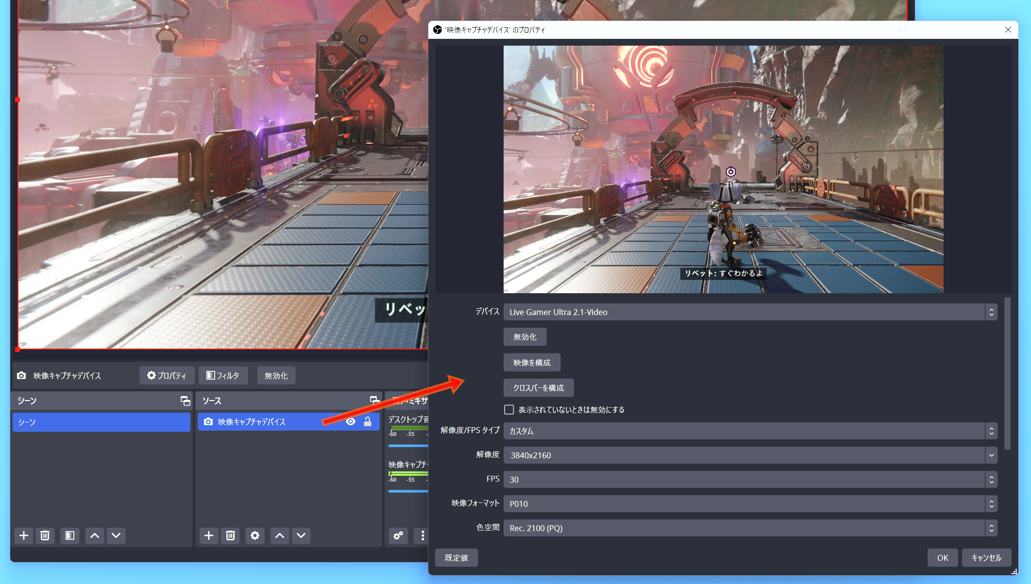The width and height of the screenshot is (1031, 584).
Task: Open advanced audio properties gears icon
Action: tap(398, 535)
